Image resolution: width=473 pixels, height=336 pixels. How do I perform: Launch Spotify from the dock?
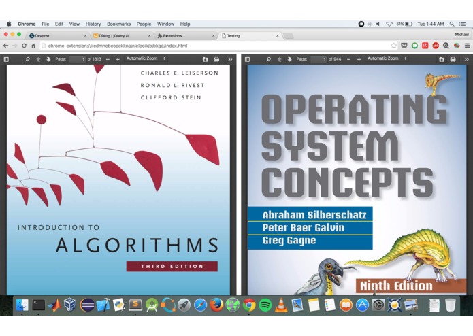click(x=265, y=305)
